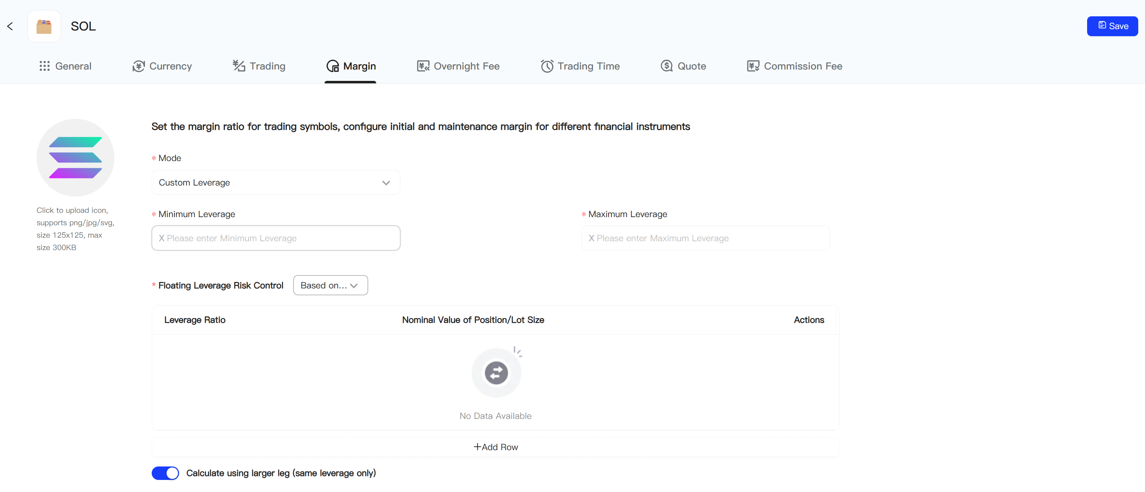Open the Mode dropdown showing Custom Leverage
The width and height of the screenshot is (1145, 492).
(276, 182)
